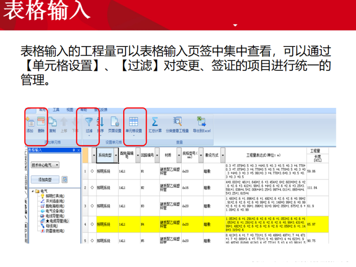
Task: Click the 复制 (Copy) icon
Action: pos(52,123)
